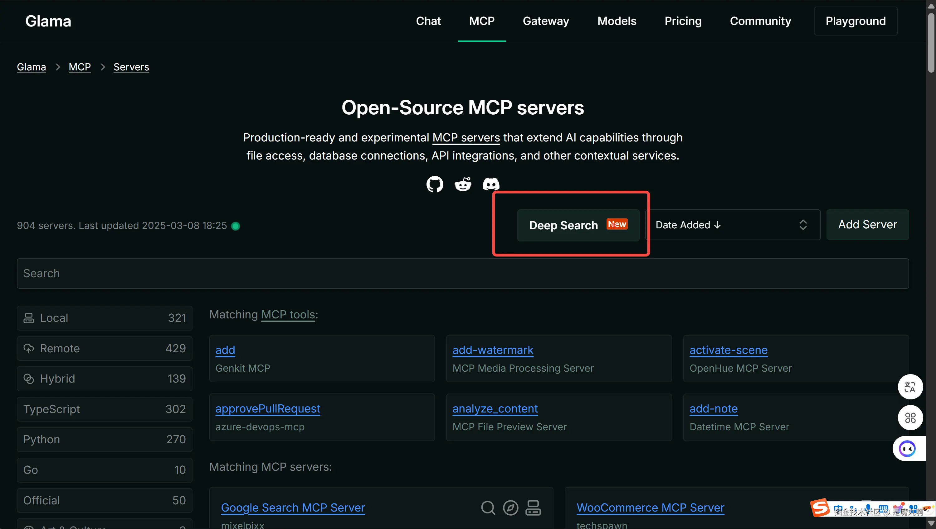Focus the Search input field

pos(463,274)
